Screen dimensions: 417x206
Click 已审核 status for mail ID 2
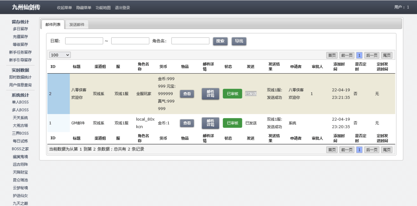pyautogui.click(x=233, y=94)
